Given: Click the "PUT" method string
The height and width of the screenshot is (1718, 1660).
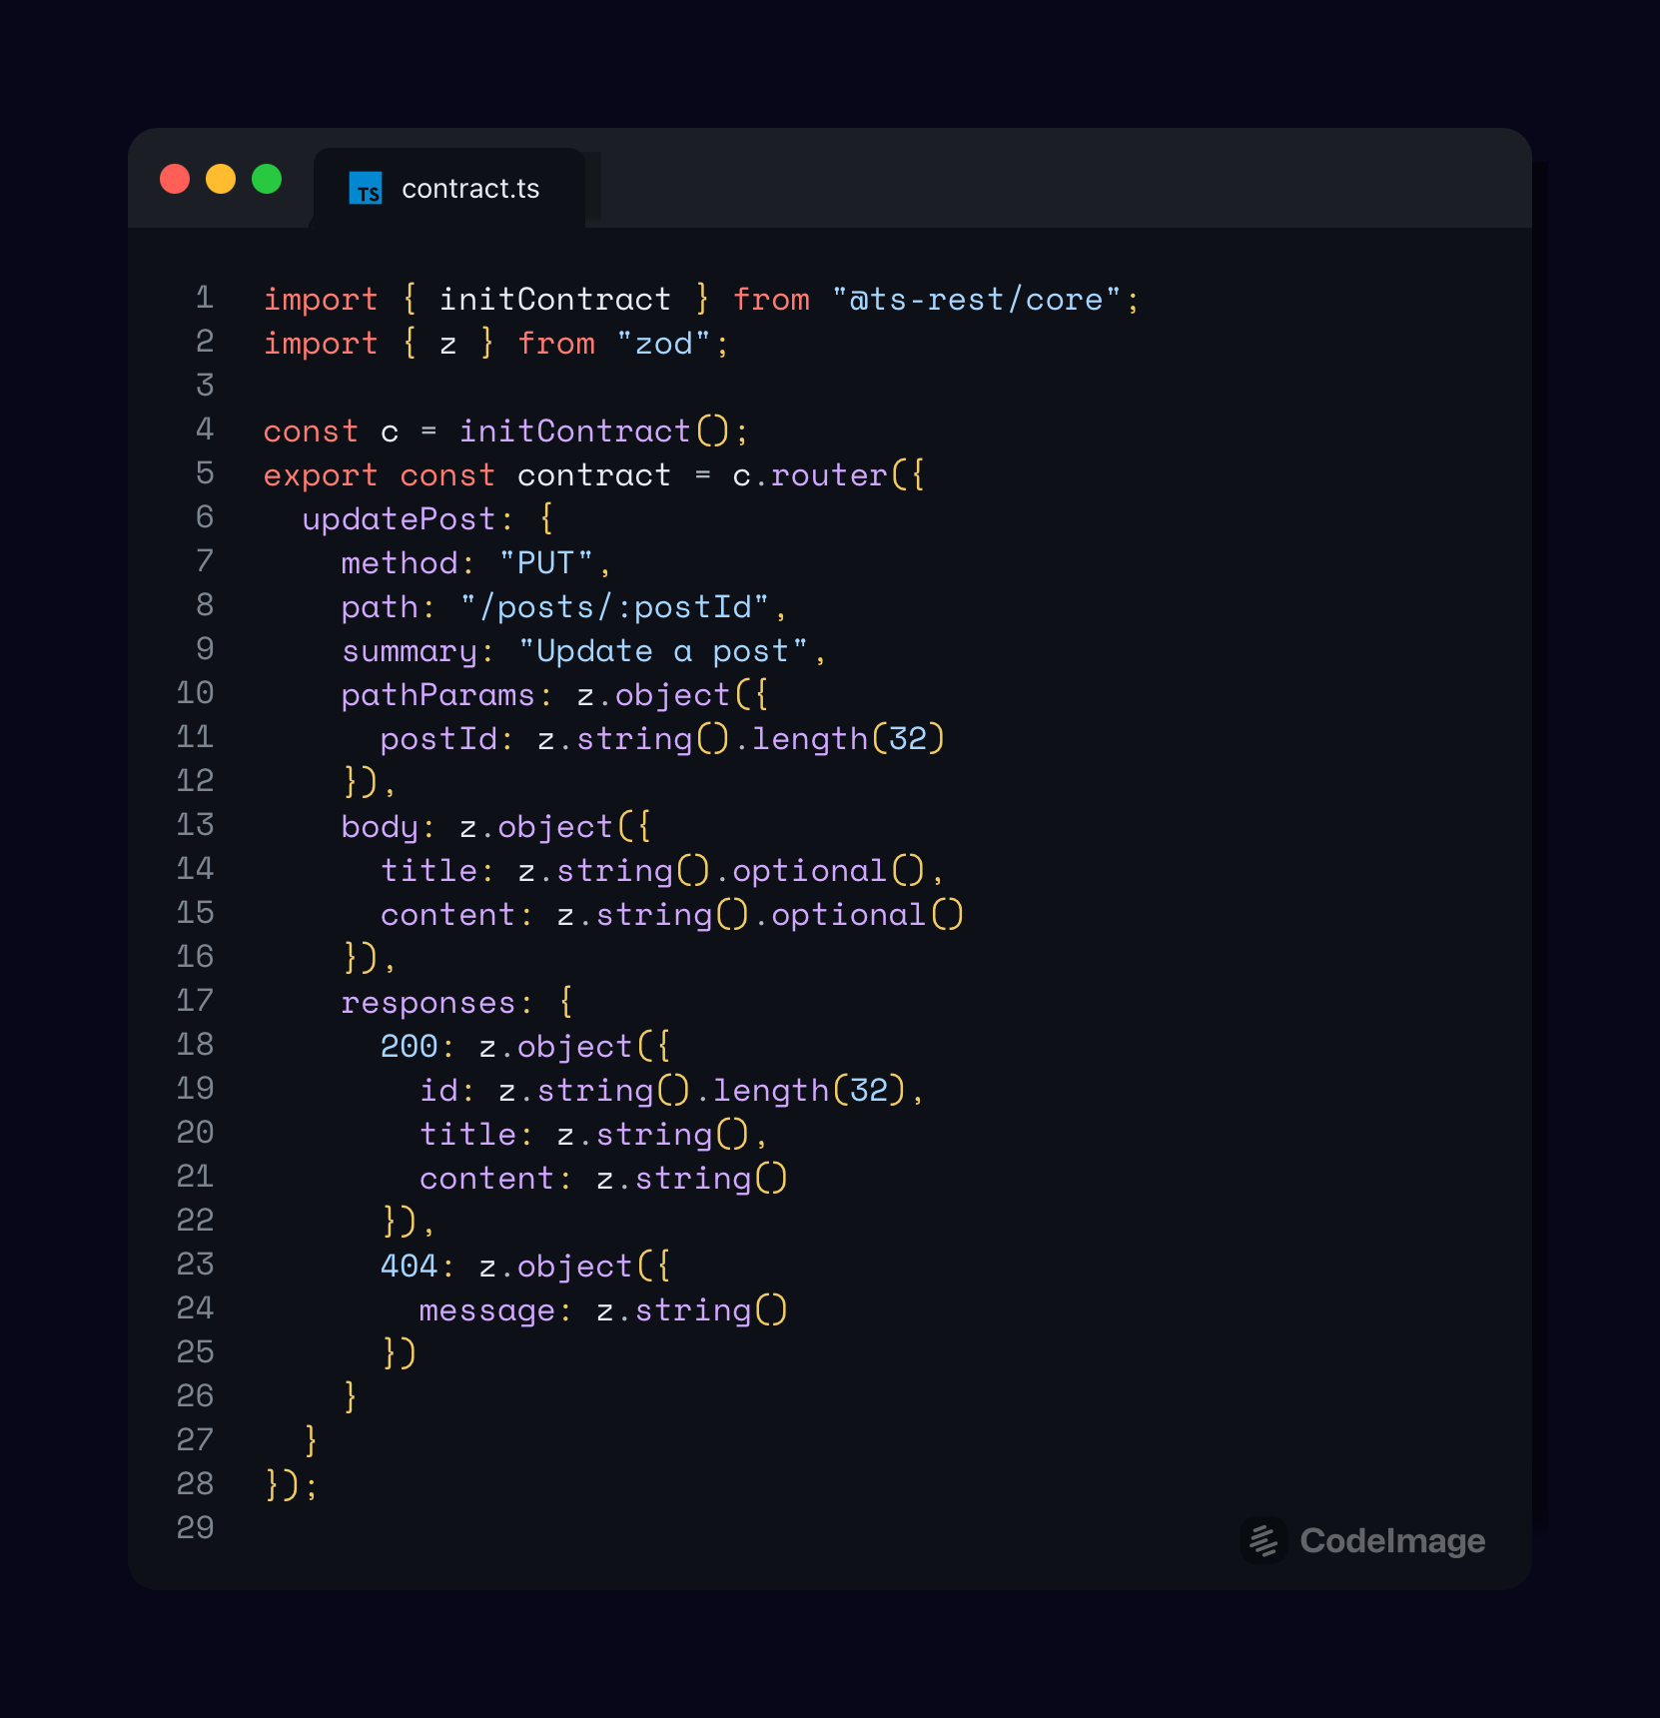Looking at the screenshot, I should [x=545, y=563].
